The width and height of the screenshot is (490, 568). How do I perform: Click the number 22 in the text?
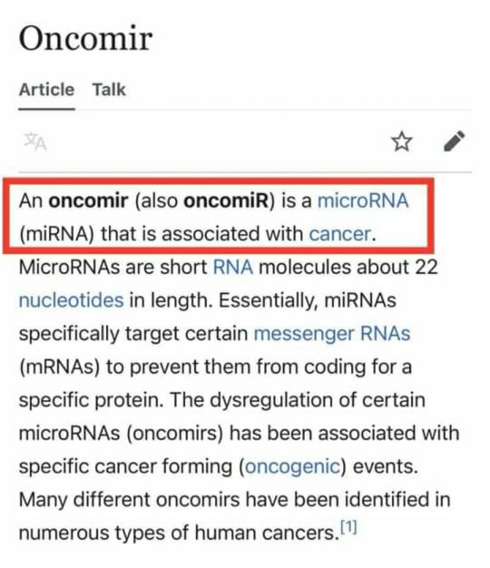(x=426, y=267)
